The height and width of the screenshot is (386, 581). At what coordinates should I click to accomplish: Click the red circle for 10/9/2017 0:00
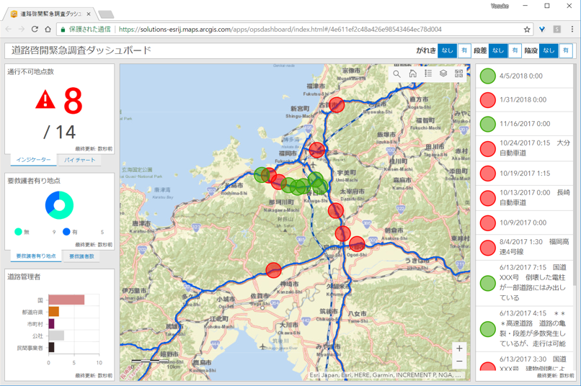(487, 223)
